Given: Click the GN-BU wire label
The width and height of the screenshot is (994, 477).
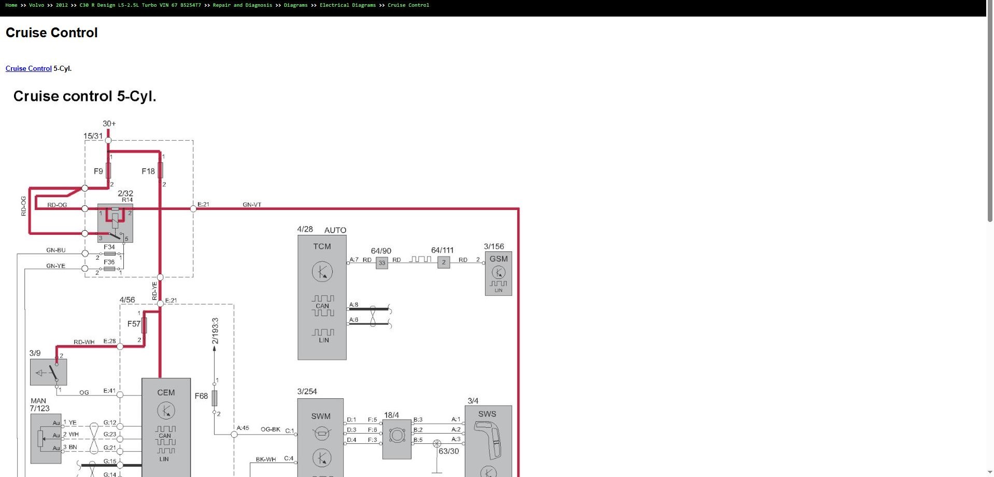Looking at the screenshot, I should (x=56, y=250).
